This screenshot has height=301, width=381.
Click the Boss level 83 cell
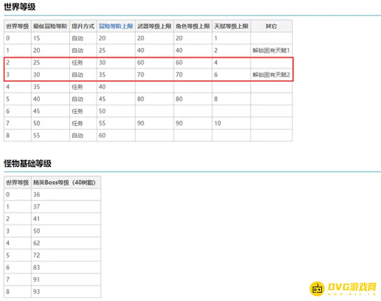(x=65, y=267)
